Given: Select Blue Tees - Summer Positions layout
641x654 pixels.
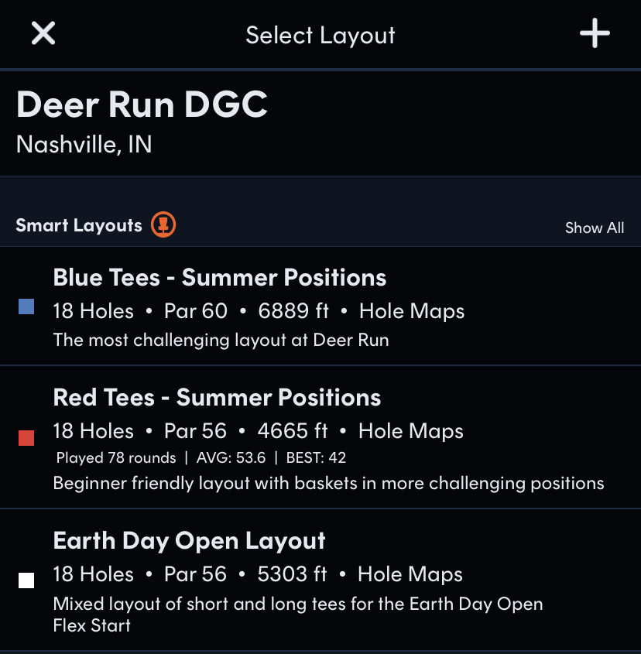Looking at the screenshot, I should click(x=220, y=278).
